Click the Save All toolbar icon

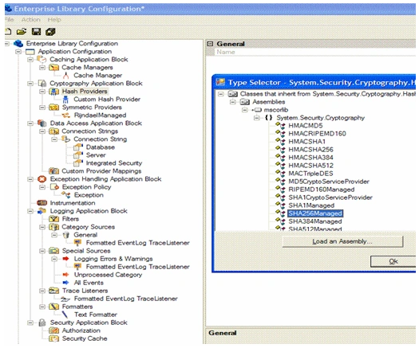(50, 32)
